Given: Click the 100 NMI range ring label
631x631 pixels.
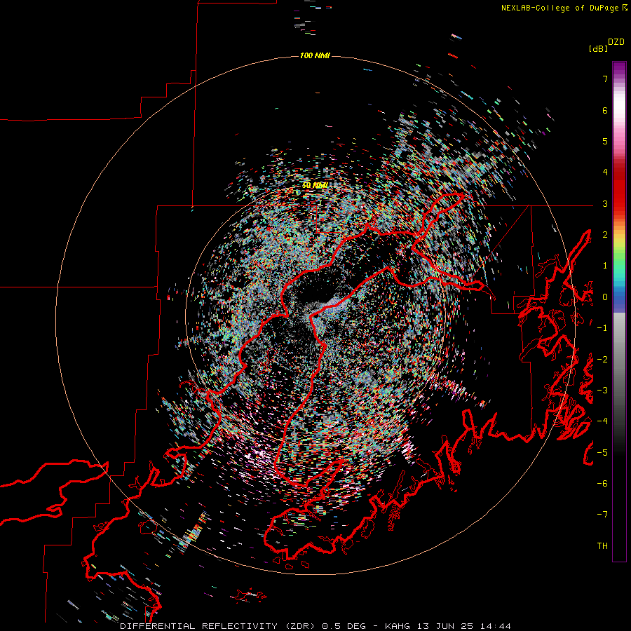Looking at the screenshot, I should pos(315,55).
